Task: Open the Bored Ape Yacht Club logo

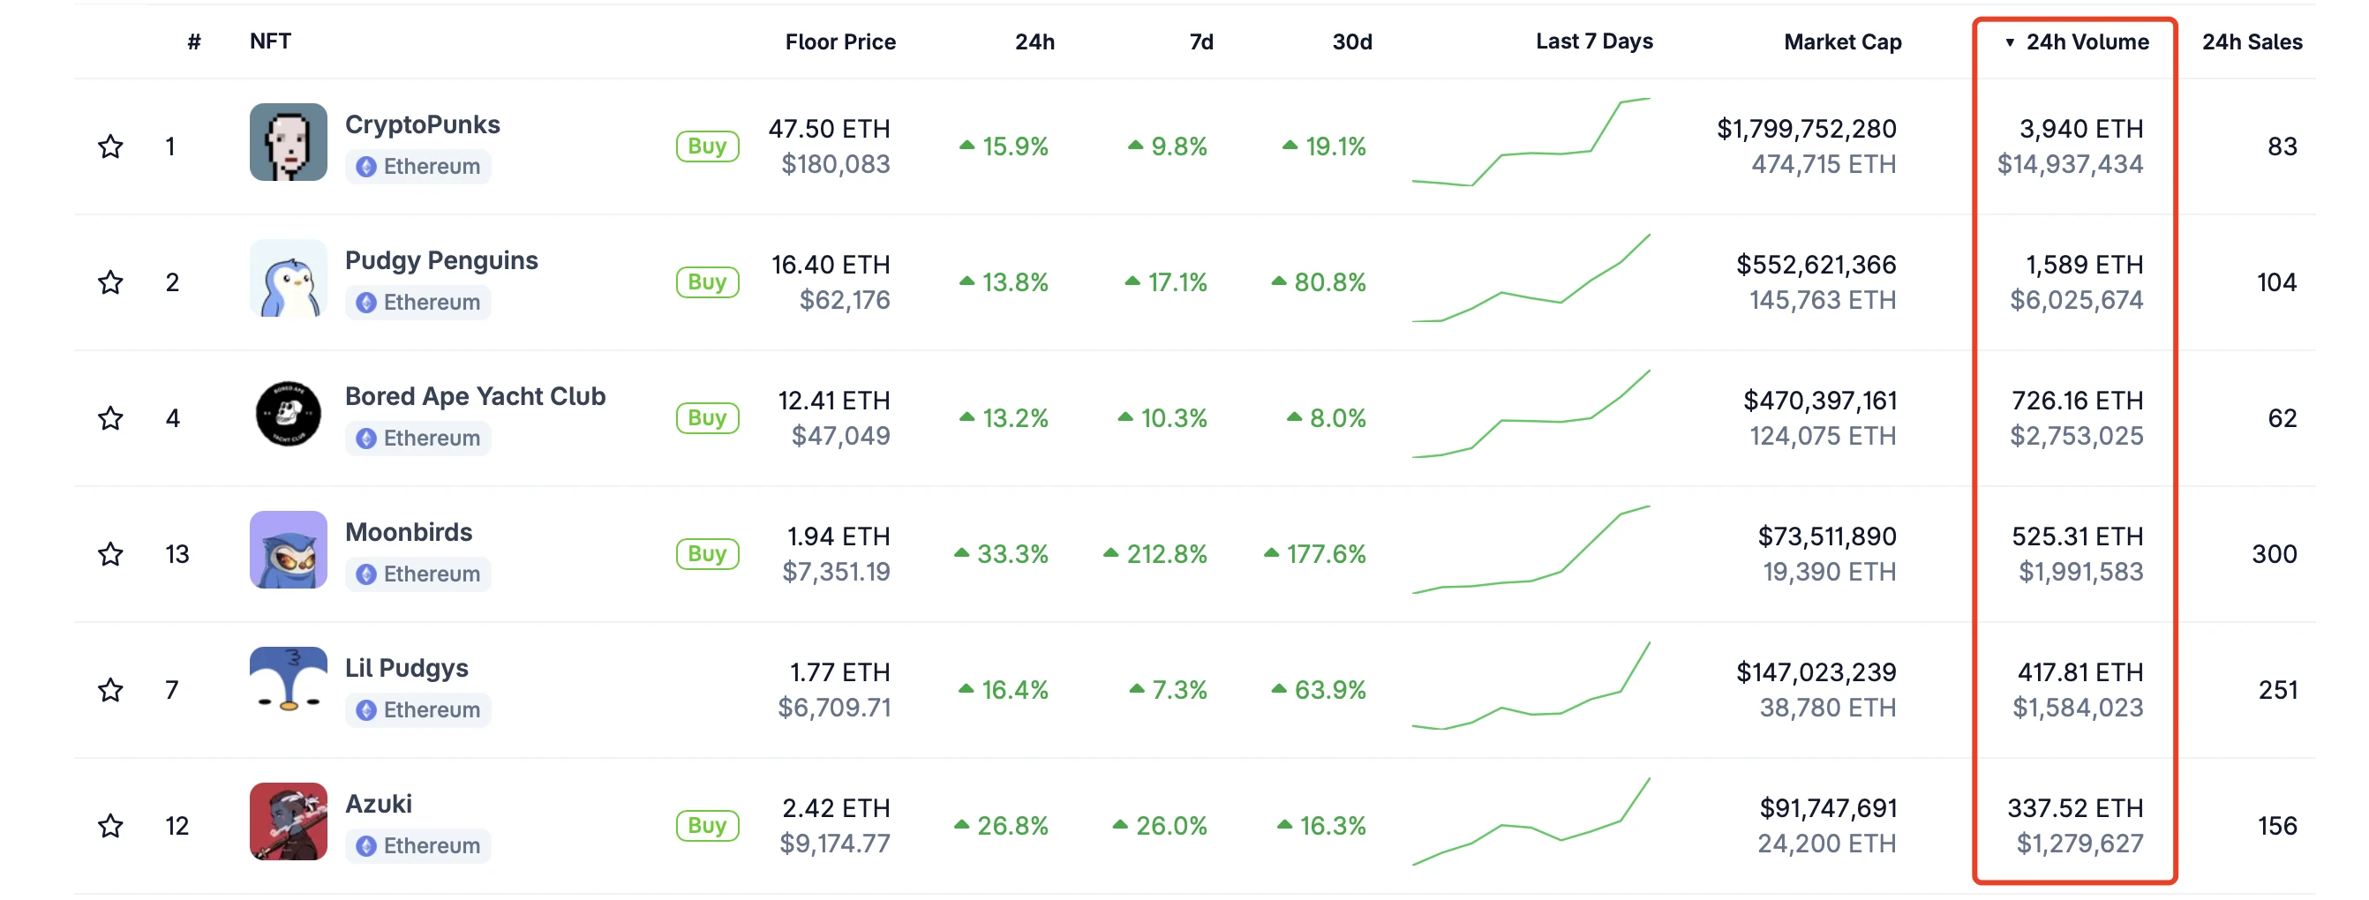Action: click(x=288, y=414)
